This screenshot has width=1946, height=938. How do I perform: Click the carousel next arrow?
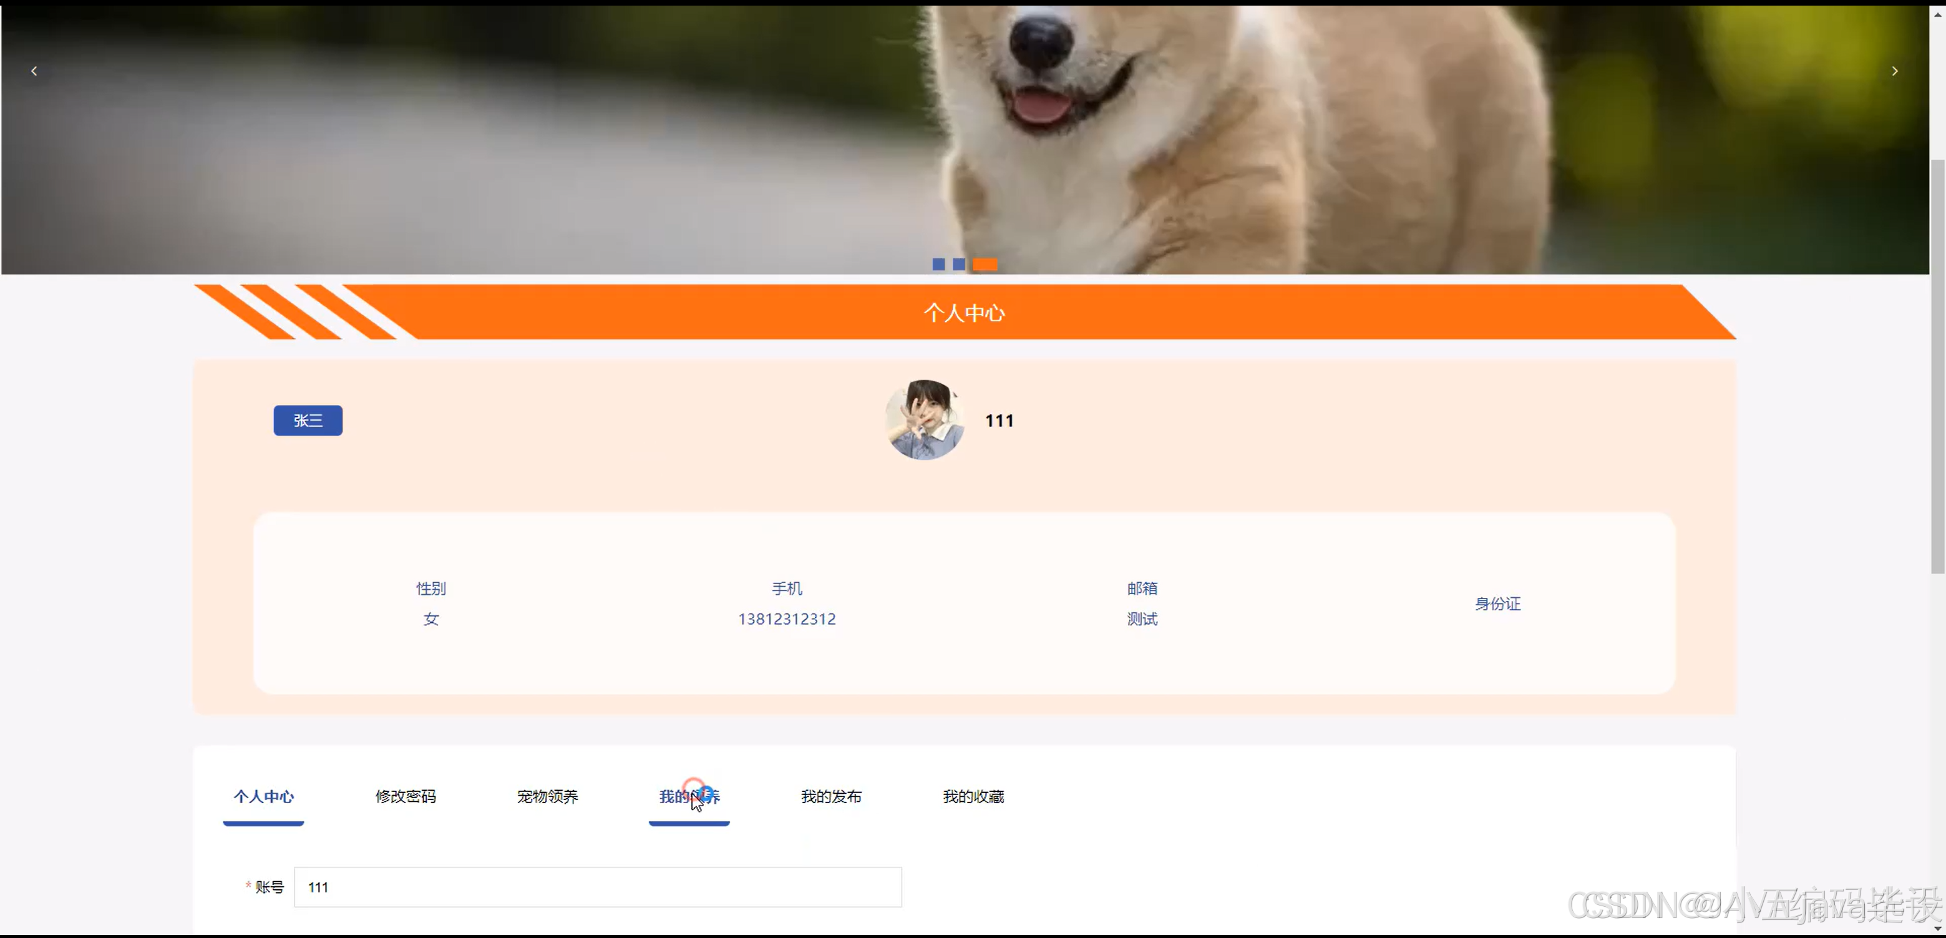[x=1894, y=71]
